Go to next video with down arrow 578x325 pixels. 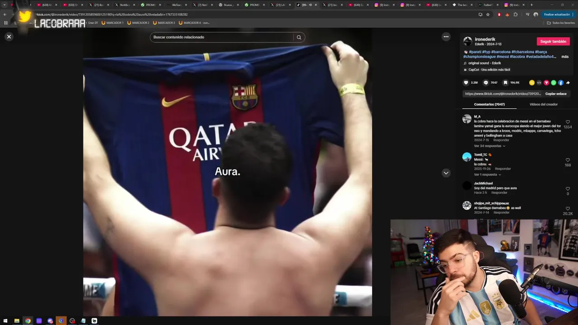(x=446, y=173)
